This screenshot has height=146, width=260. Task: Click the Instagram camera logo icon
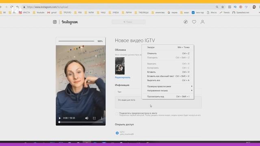click(x=55, y=22)
